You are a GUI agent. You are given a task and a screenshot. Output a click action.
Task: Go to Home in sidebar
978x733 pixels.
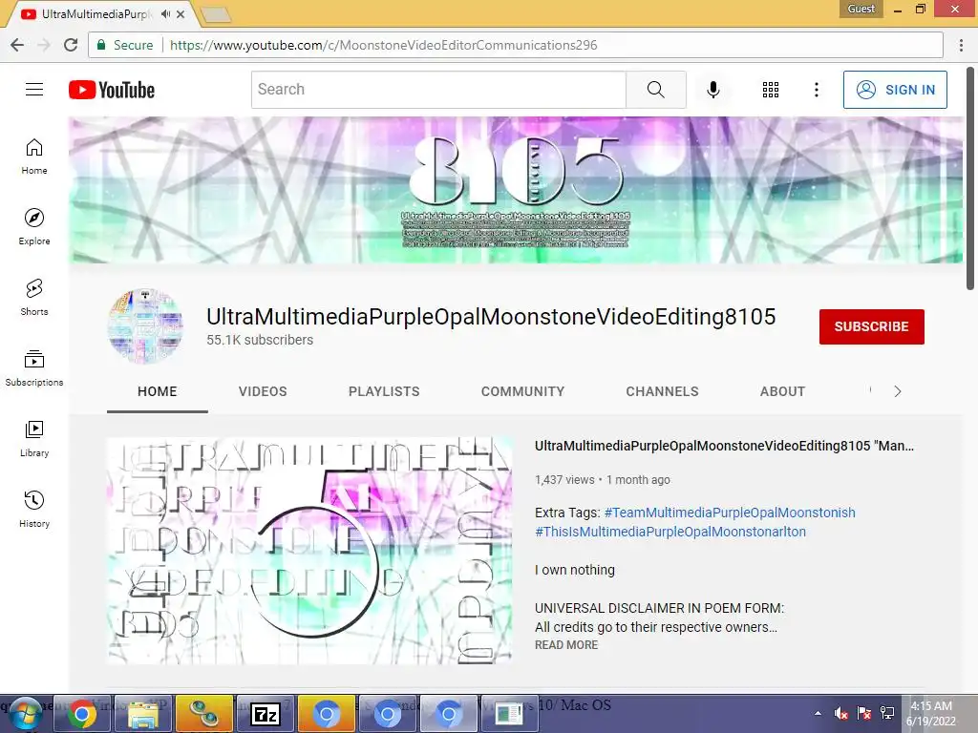34,157
